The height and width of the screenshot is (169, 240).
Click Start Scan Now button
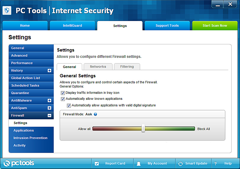coord(215,25)
